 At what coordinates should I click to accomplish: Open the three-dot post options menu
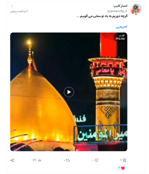pos(12,6)
